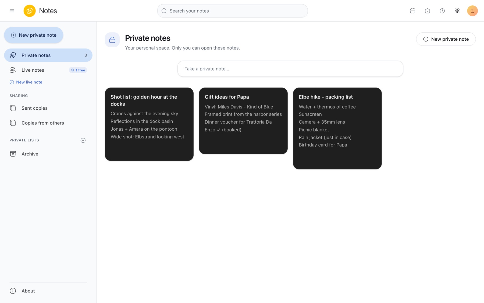Select Private notes in the sidebar
The width and height of the screenshot is (484, 303).
pos(48,55)
